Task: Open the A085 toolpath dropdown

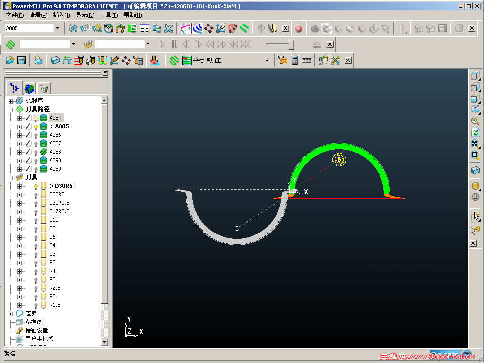Action: 57,28
